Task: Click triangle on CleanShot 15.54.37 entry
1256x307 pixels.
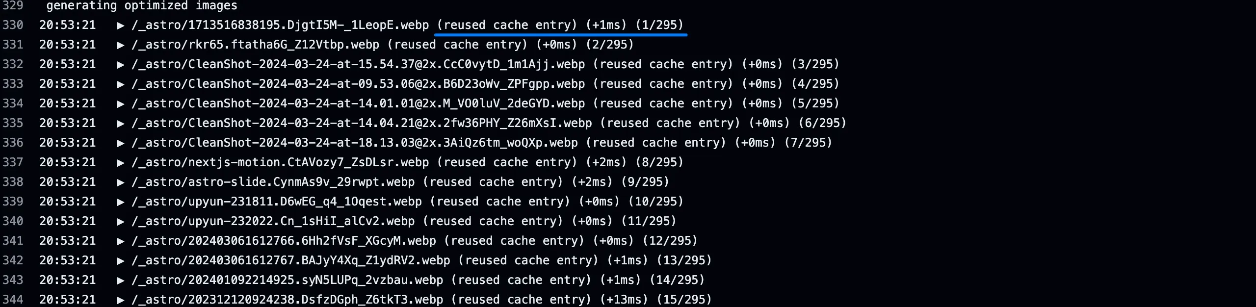Action: [x=121, y=65]
